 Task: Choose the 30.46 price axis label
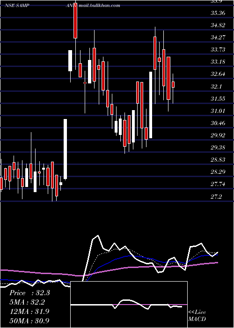218,123
